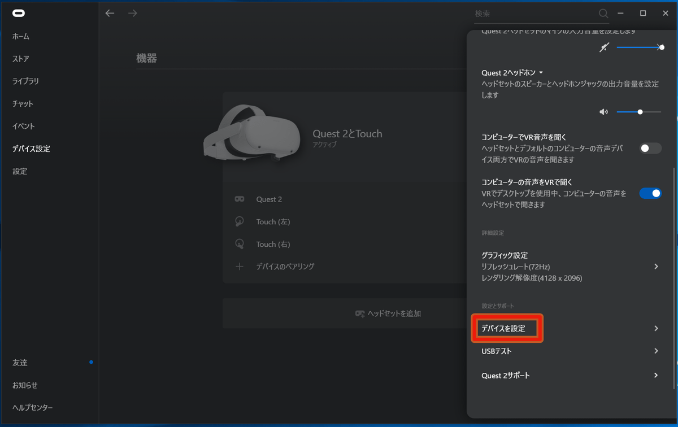Viewport: 678px width, 427px height.
Task: Open デバイスを設定 entry
Action: [x=571, y=328]
